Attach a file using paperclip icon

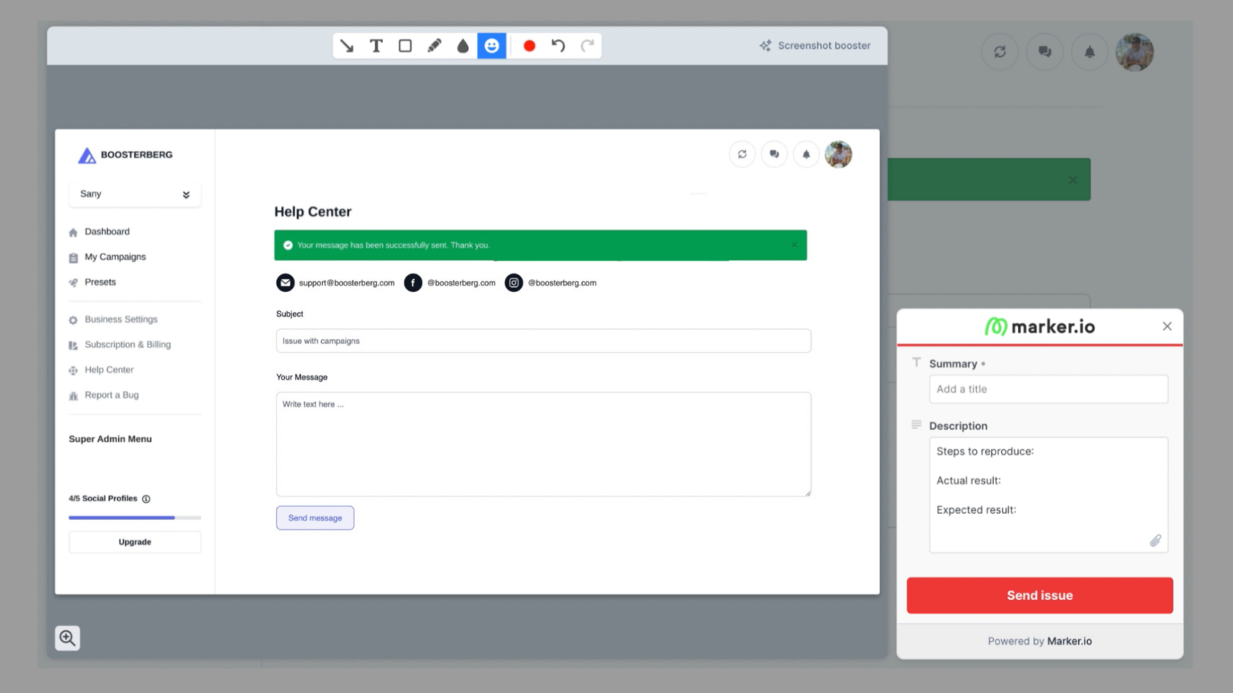point(1155,541)
